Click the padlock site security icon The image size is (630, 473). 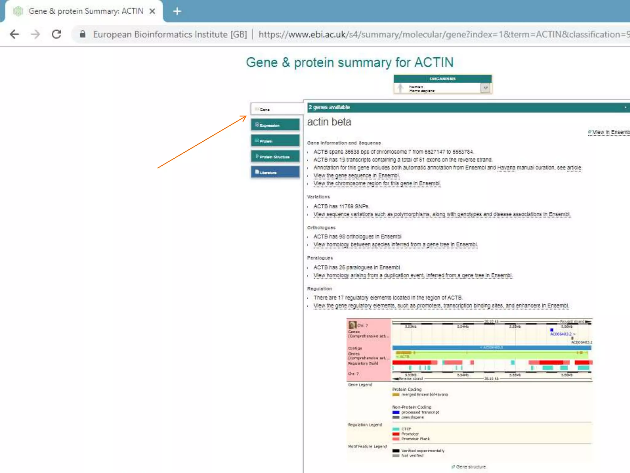(82, 34)
